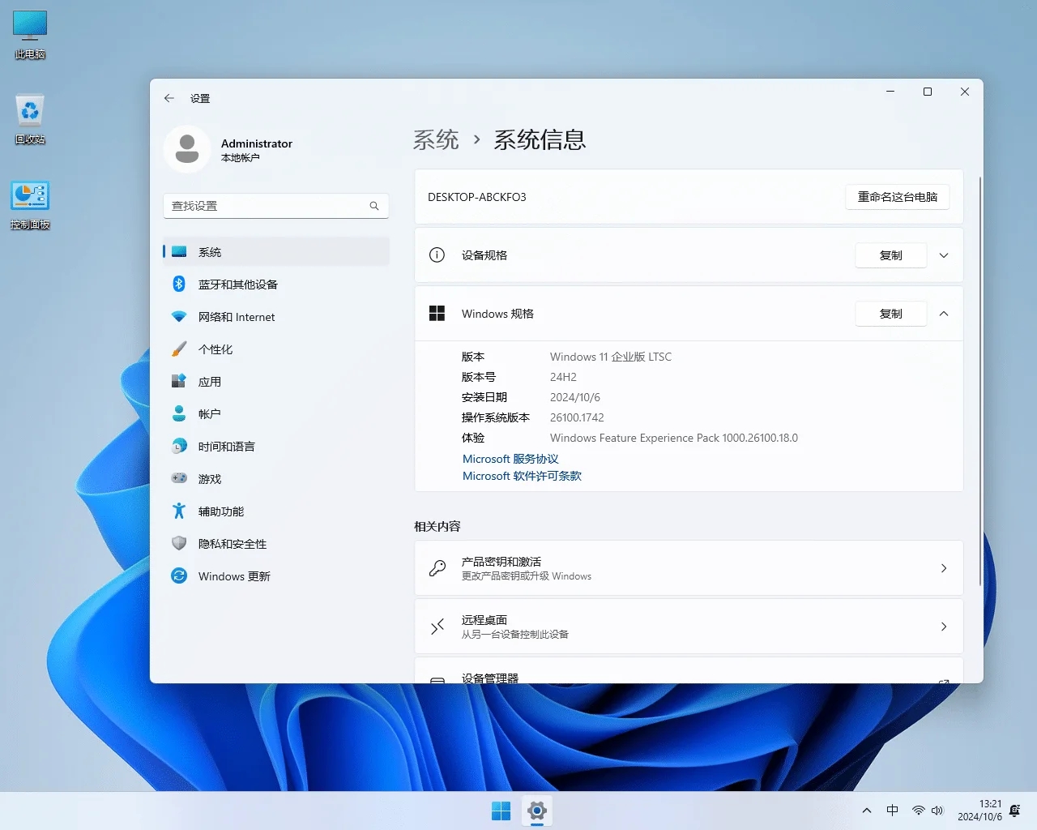The width and height of the screenshot is (1037, 830).
Task: Click the volume speaker tray icon
Action: [937, 811]
